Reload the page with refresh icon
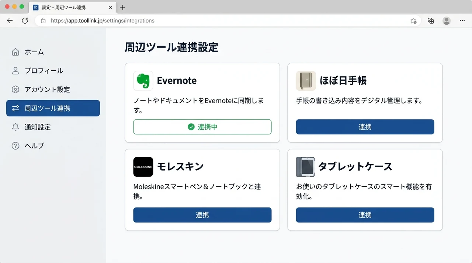 tap(25, 21)
